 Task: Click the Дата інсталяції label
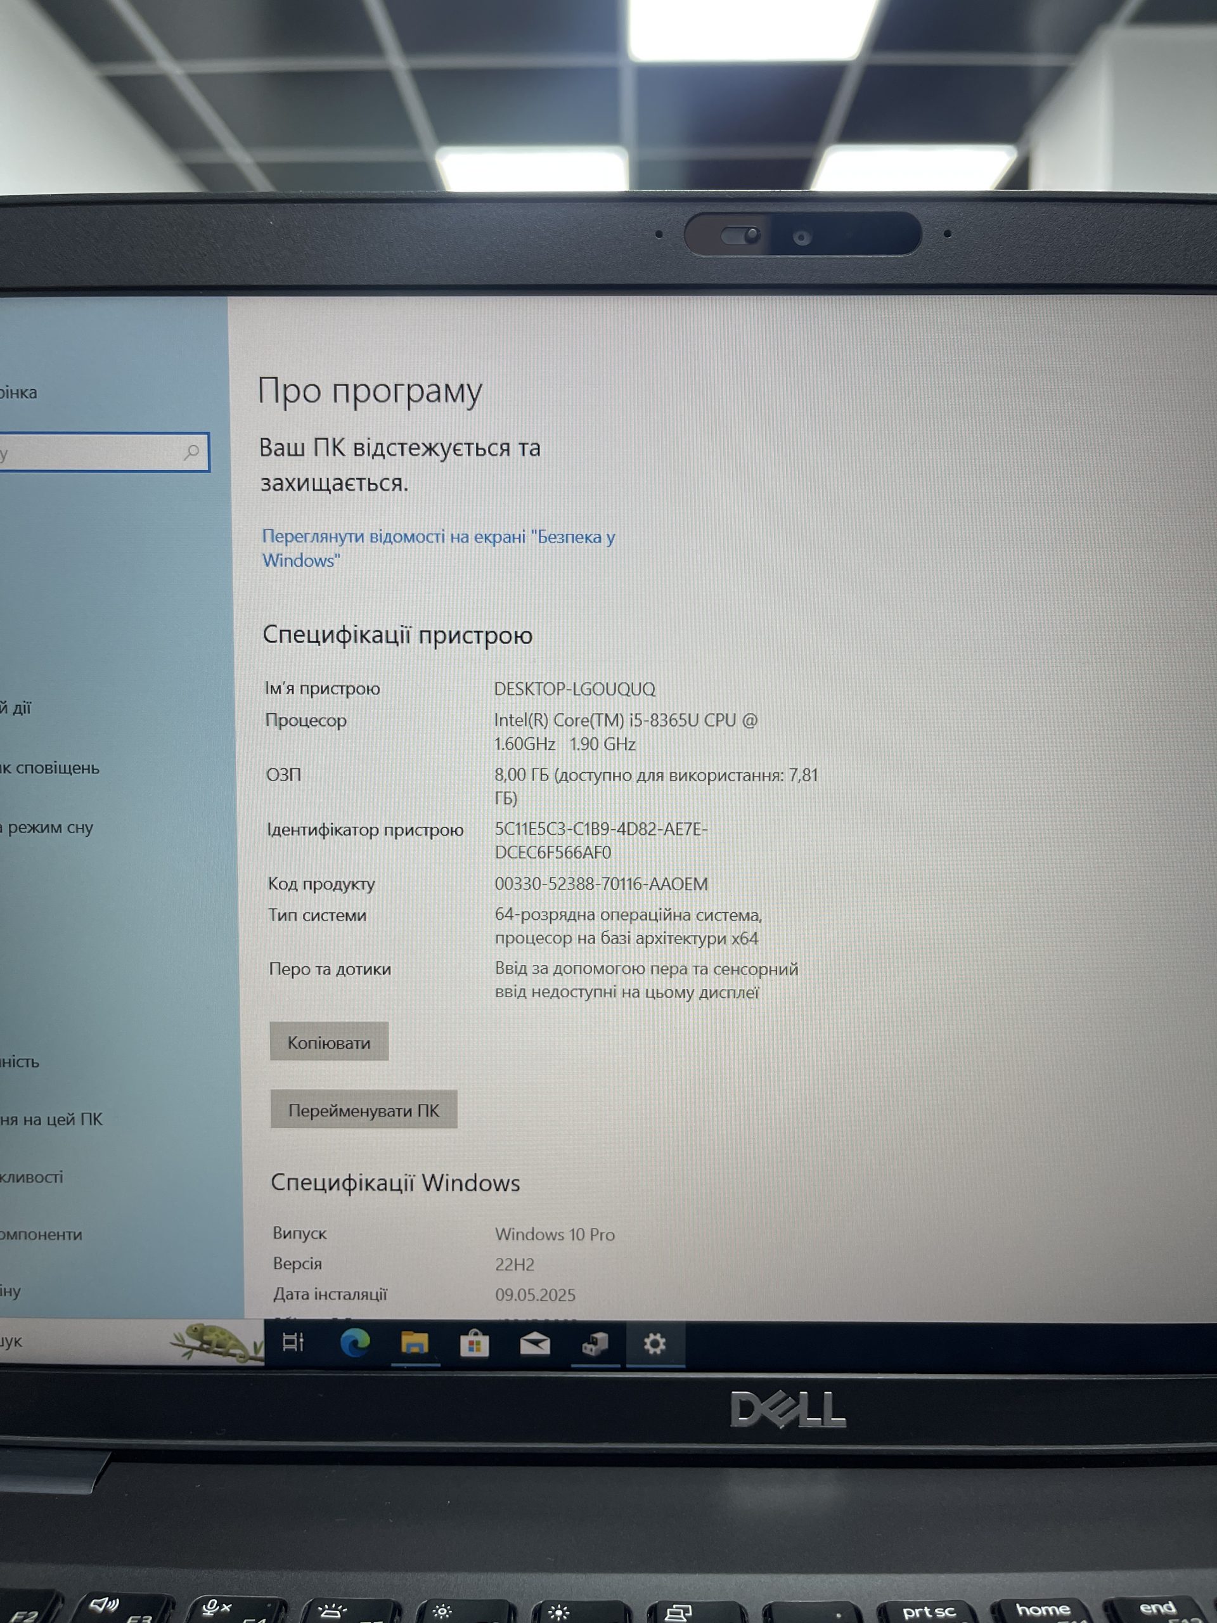point(330,1293)
